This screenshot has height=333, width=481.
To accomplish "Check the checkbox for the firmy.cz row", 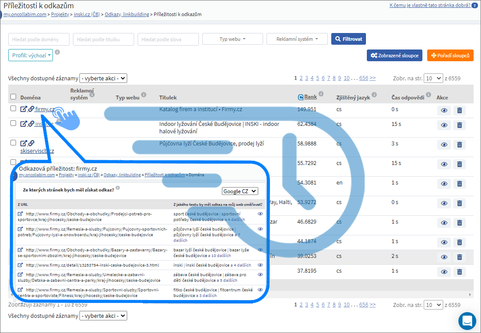I will (13, 109).
